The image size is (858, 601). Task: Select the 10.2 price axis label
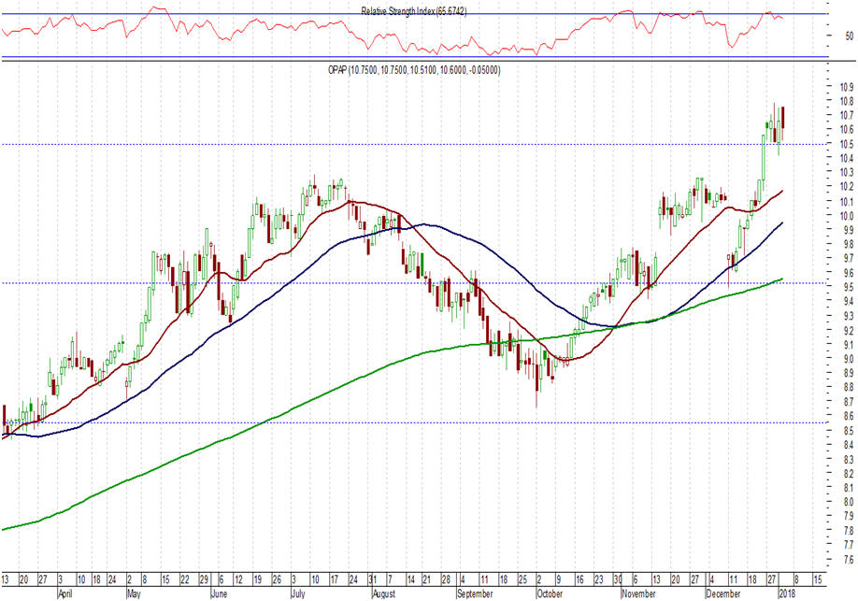847,187
